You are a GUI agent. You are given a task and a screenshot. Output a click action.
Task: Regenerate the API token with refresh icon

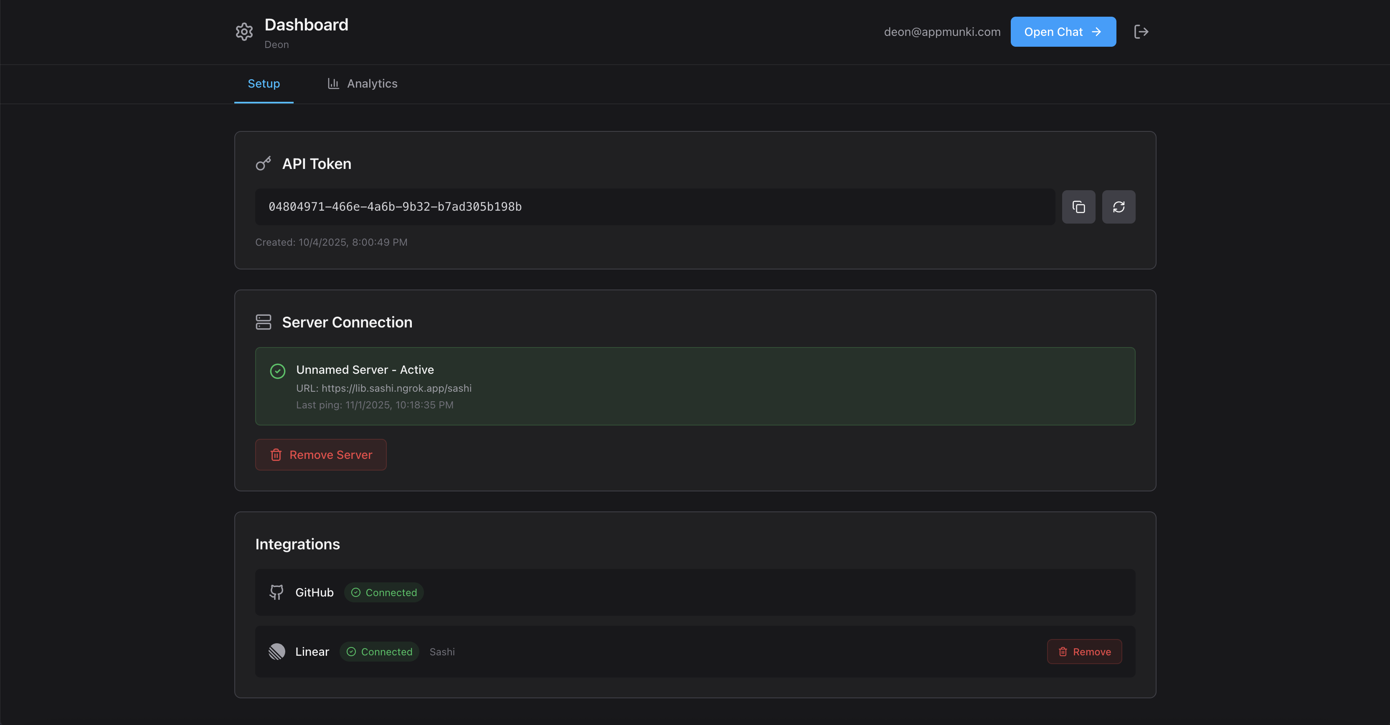point(1118,206)
